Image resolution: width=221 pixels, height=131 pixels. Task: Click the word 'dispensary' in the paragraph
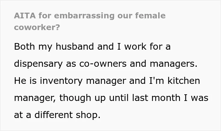(x=38, y=64)
